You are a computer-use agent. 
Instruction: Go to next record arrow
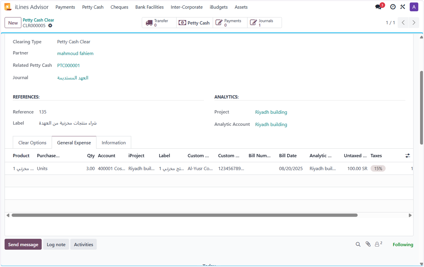(414, 23)
